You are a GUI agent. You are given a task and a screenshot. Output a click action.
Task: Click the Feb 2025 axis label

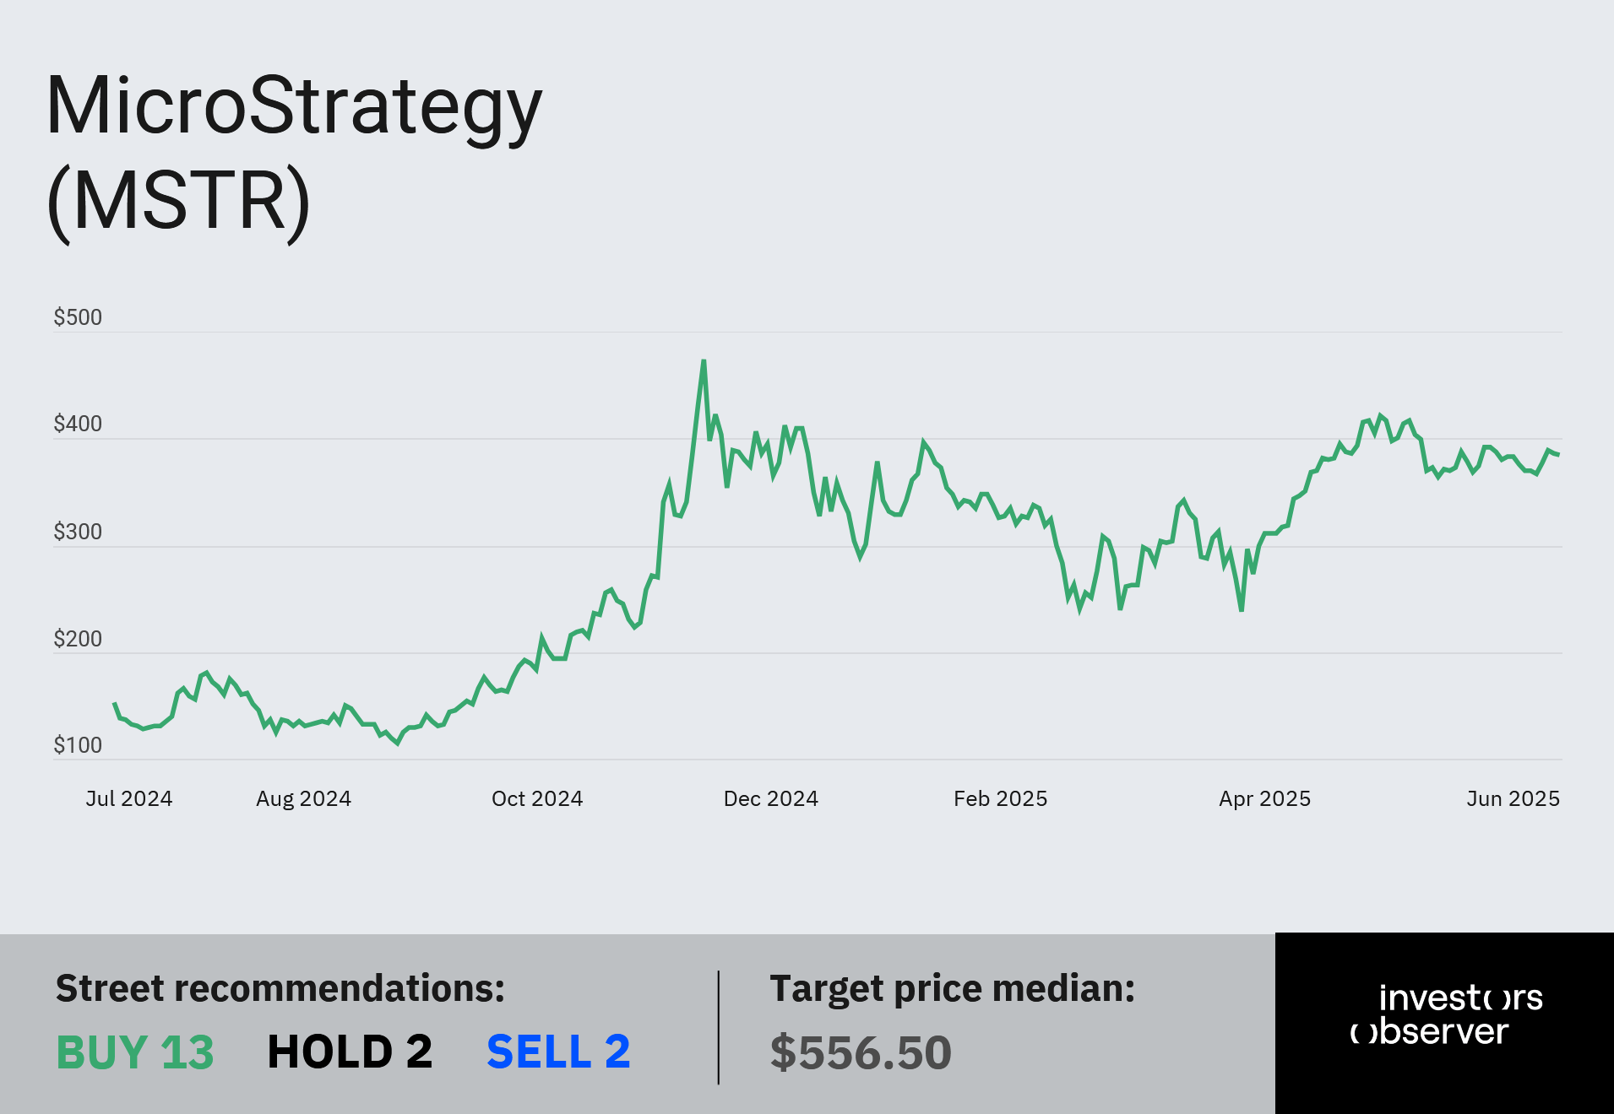tap(1001, 798)
